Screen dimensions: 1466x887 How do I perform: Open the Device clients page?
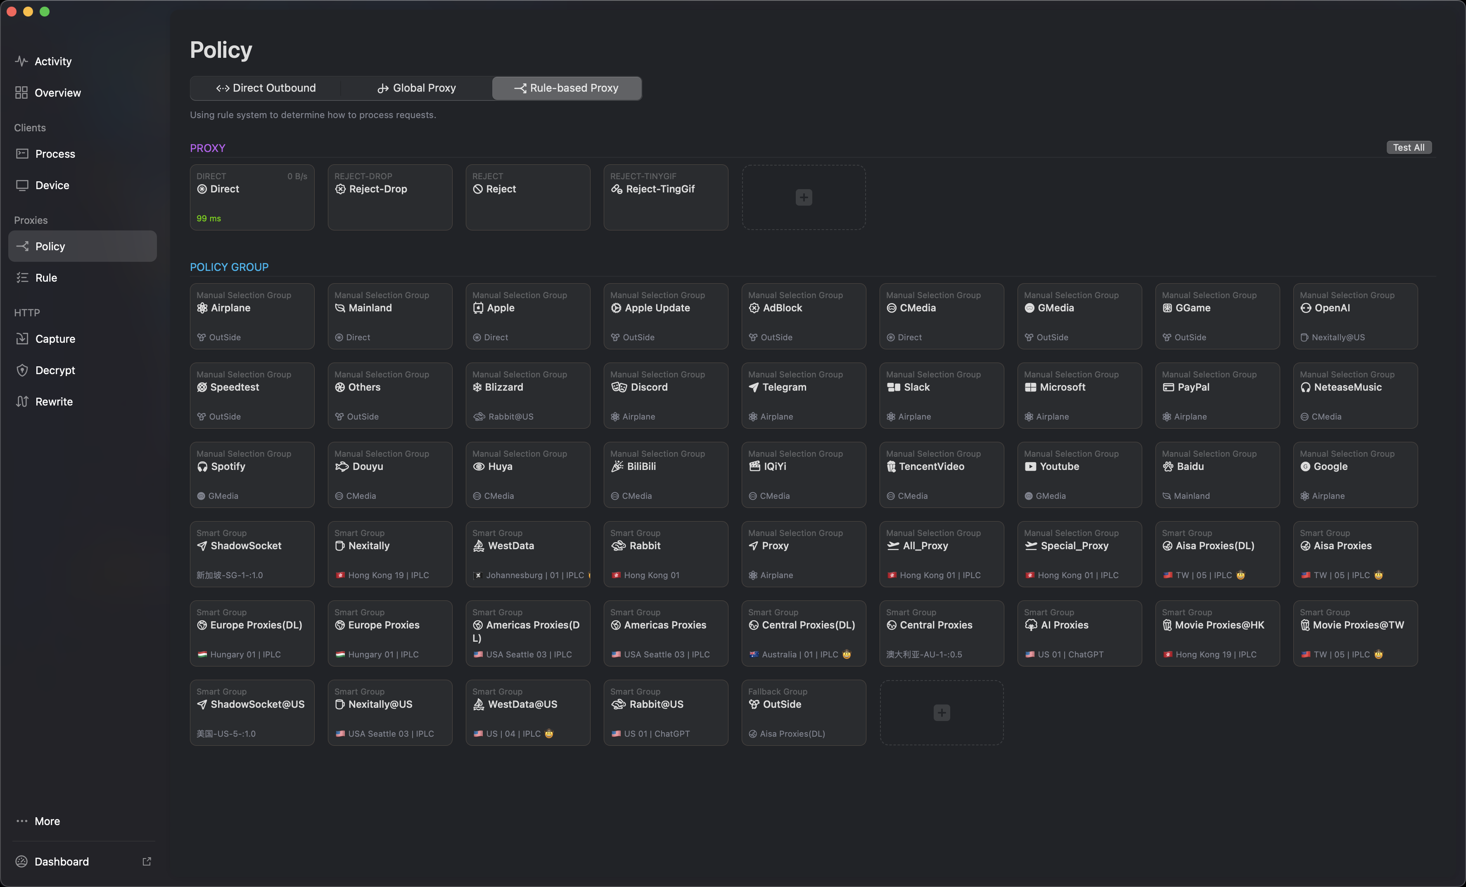(52, 185)
